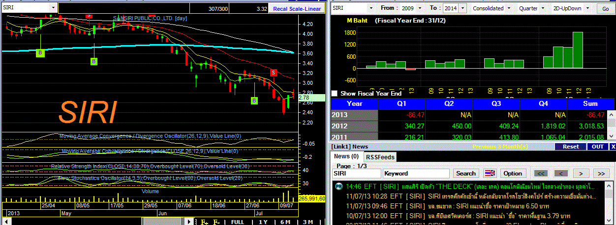
Task: Select the 1Y chart range
Action: coord(263,222)
